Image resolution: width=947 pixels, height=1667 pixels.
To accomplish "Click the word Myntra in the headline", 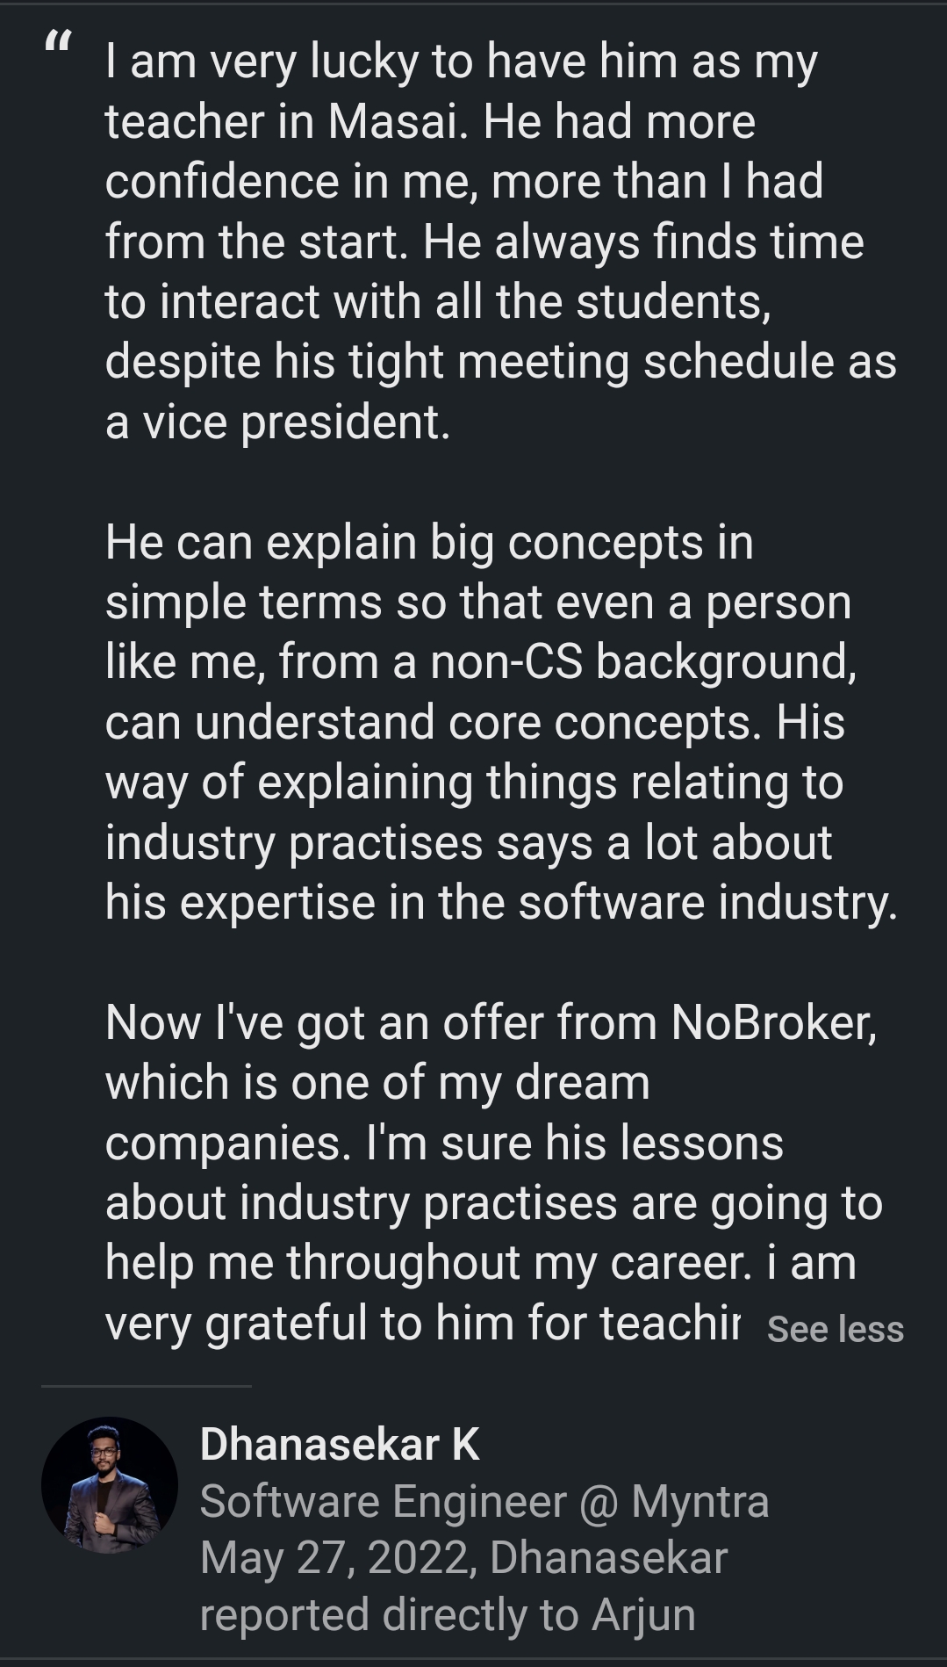I will pyautogui.click(x=699, y=1500).
